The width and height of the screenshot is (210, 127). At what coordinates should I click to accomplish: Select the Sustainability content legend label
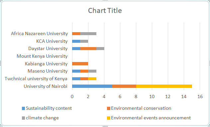(x=49, y=108)
